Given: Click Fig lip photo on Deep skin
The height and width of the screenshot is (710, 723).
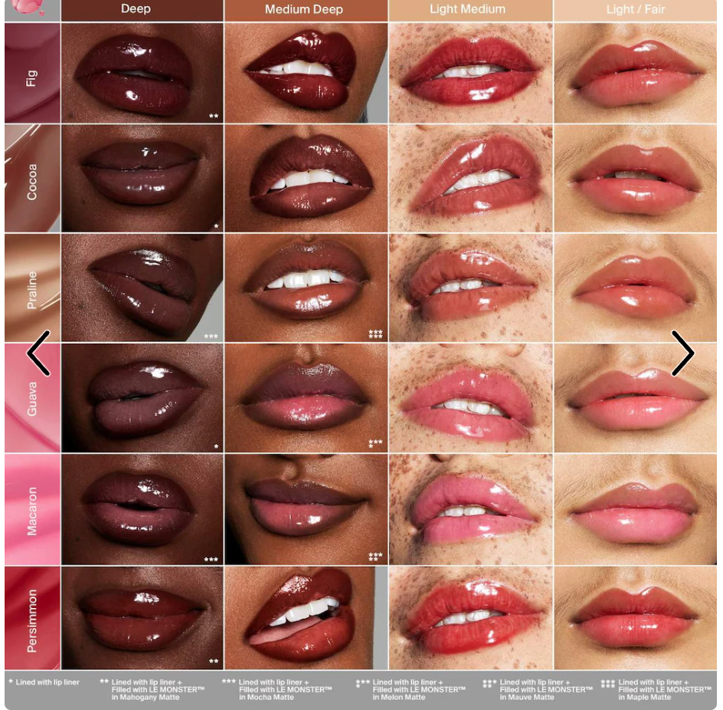Looking at the screenshot, I should 142,73.
